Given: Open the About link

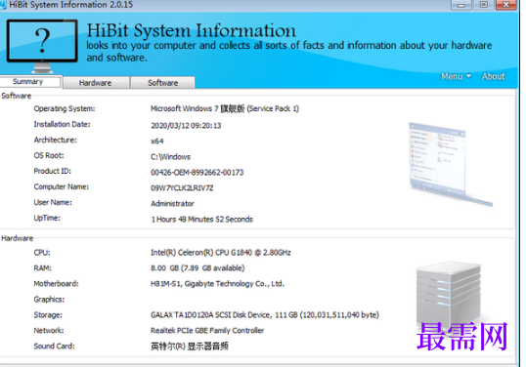Looking at the screenshot, I should pos(493,76).
